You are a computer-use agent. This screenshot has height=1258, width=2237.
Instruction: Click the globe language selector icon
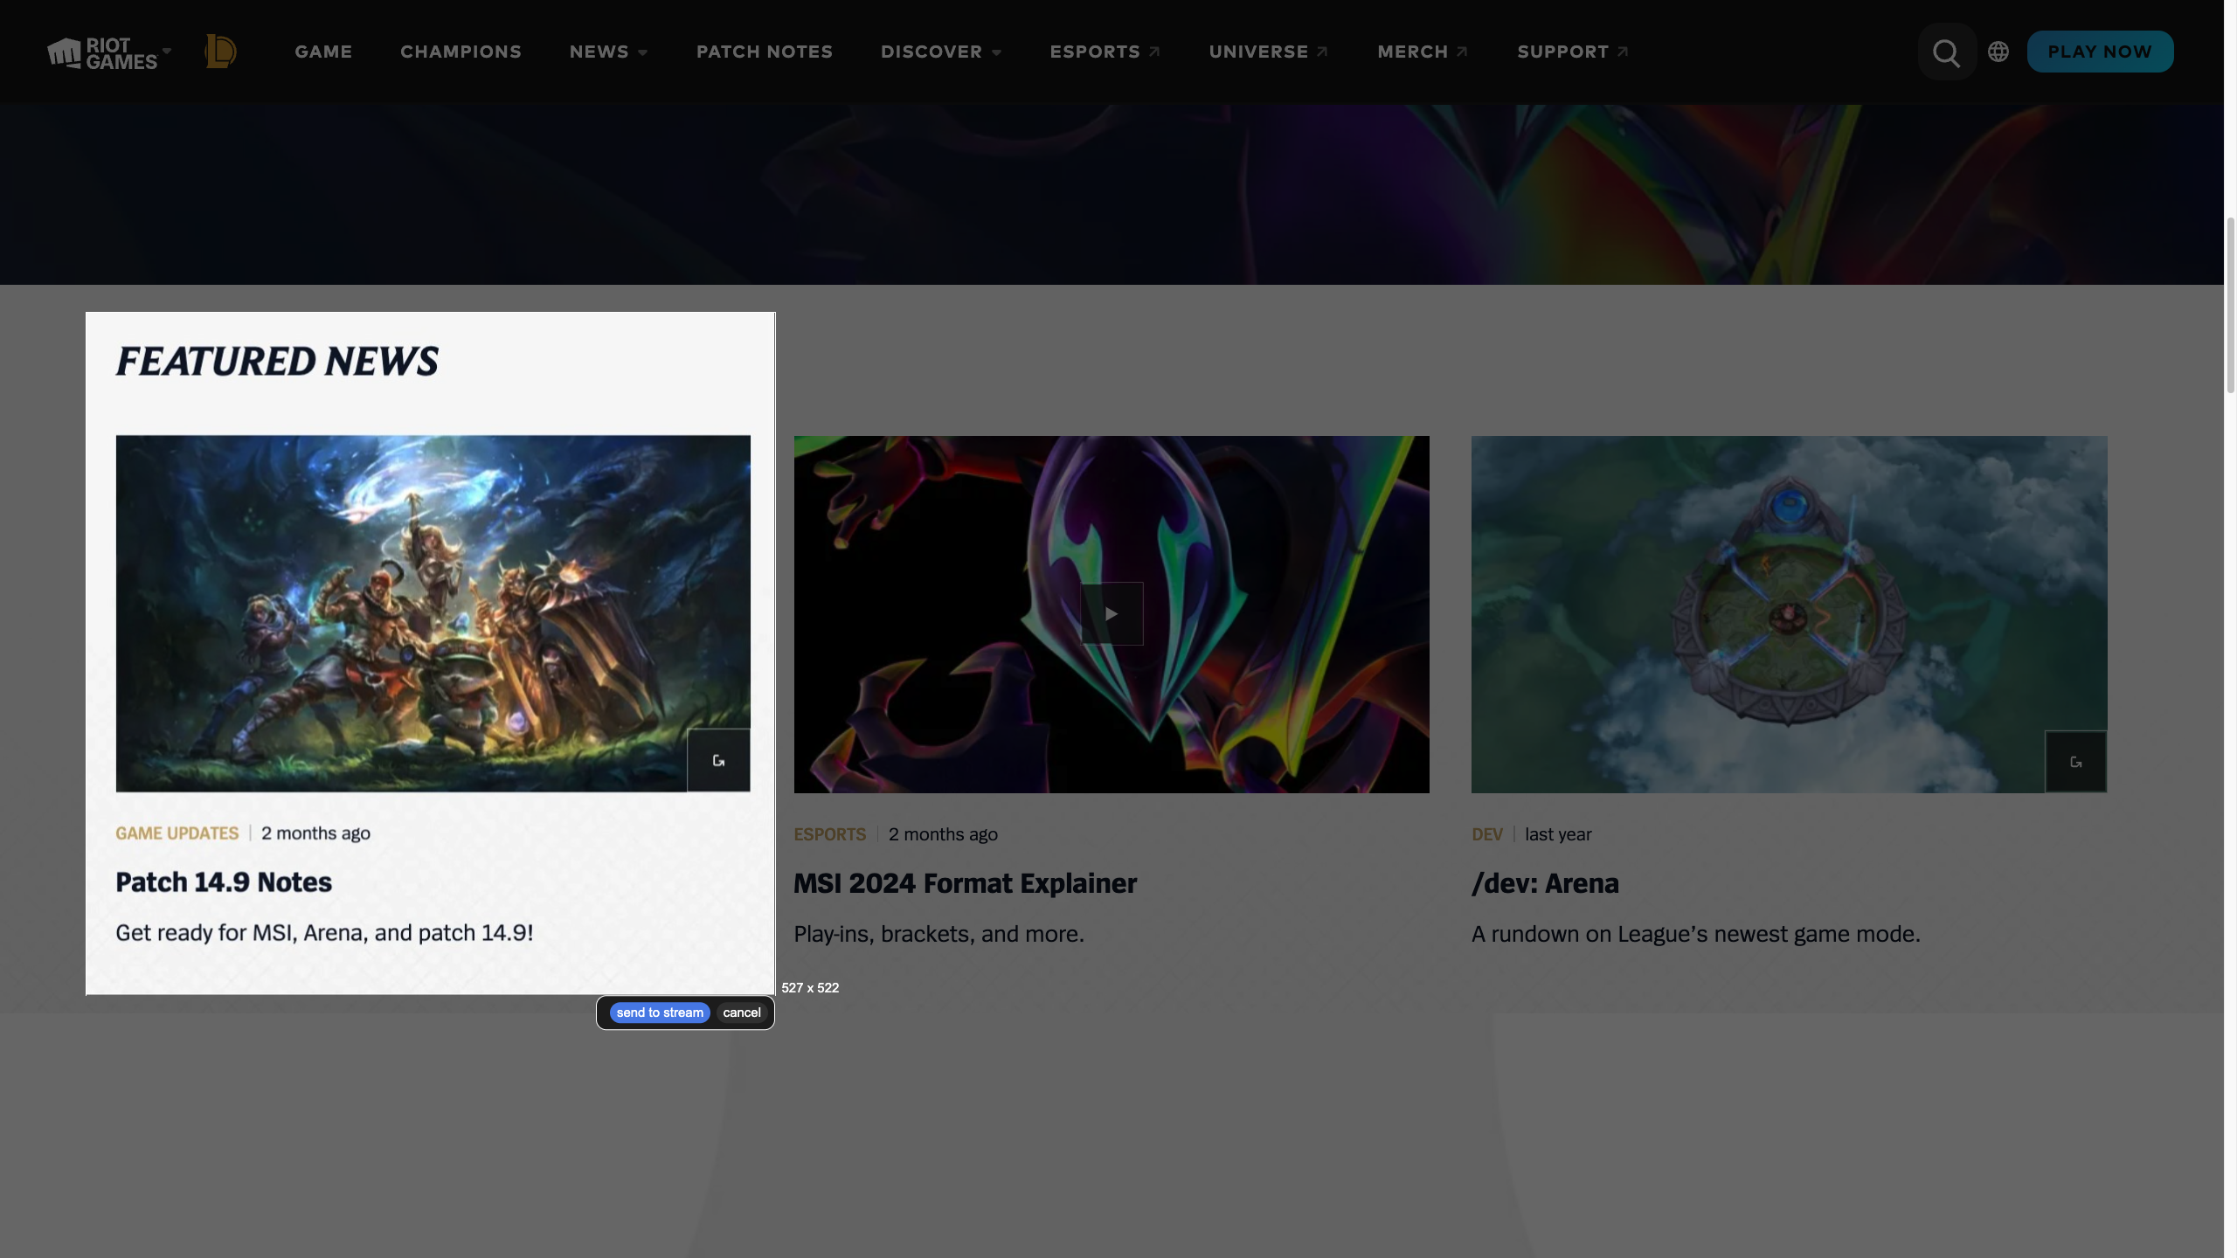1998,52
